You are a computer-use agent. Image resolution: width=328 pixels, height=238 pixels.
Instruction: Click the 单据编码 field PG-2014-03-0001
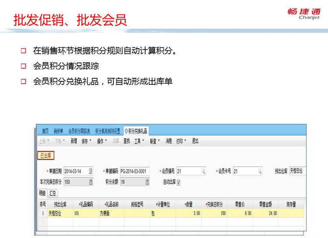click(x=135, y=171)
